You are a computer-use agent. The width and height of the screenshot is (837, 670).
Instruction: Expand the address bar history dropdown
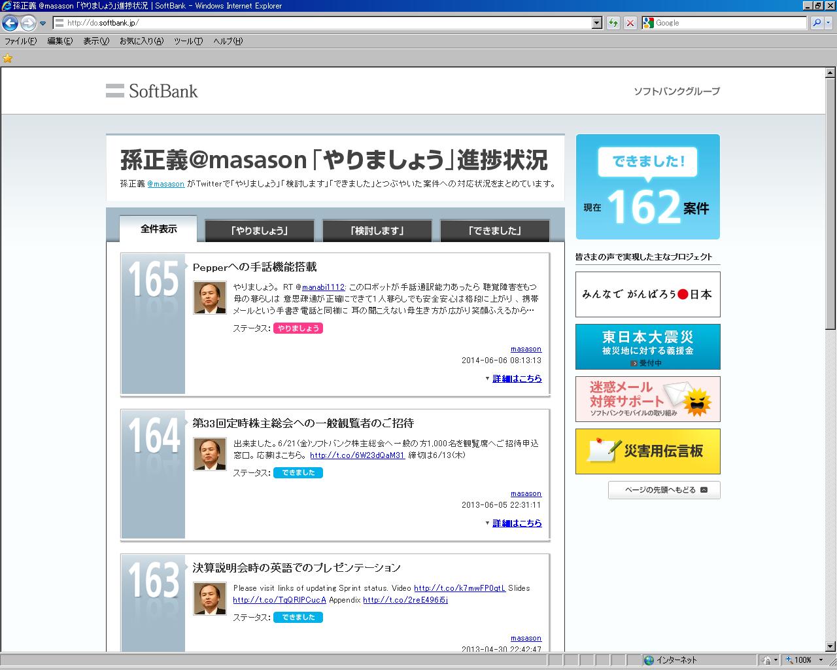[x=597, y=23]
